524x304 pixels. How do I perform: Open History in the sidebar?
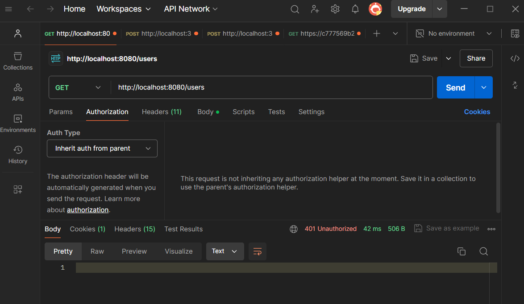point(18,155)
